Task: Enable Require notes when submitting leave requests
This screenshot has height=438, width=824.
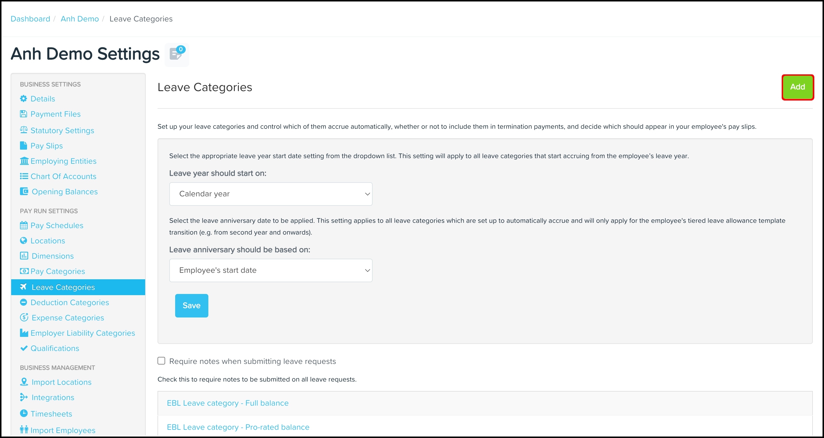Action: [x=161, y=361]
